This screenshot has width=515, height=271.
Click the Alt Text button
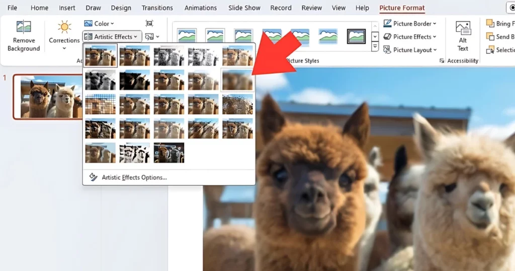point(463,36)
